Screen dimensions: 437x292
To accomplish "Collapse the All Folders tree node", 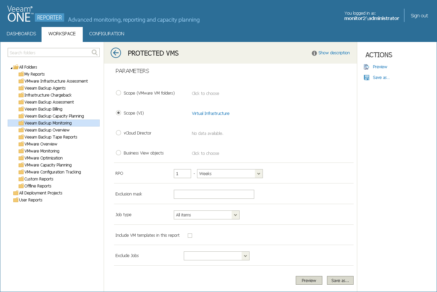I will click(11, 68).
